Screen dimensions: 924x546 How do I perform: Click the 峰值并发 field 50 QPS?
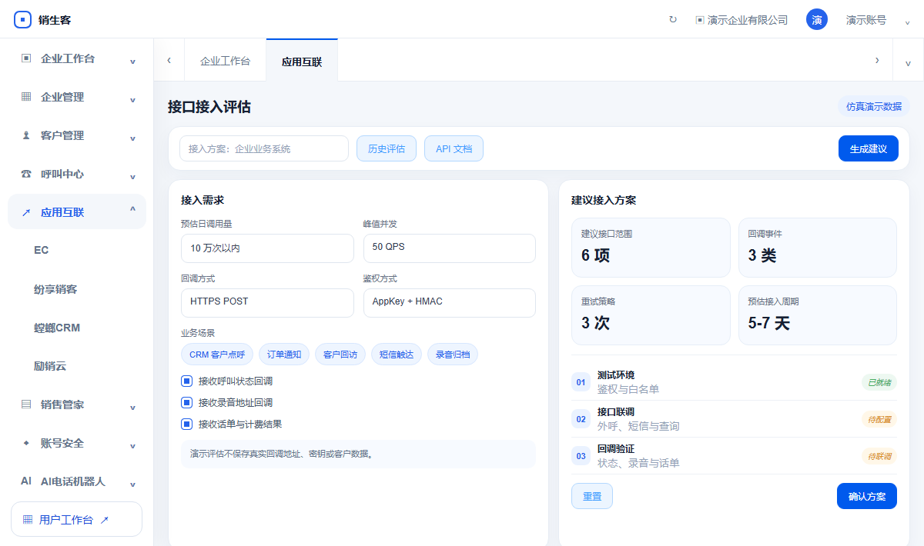pyautogui.click(x=450, y=248)
